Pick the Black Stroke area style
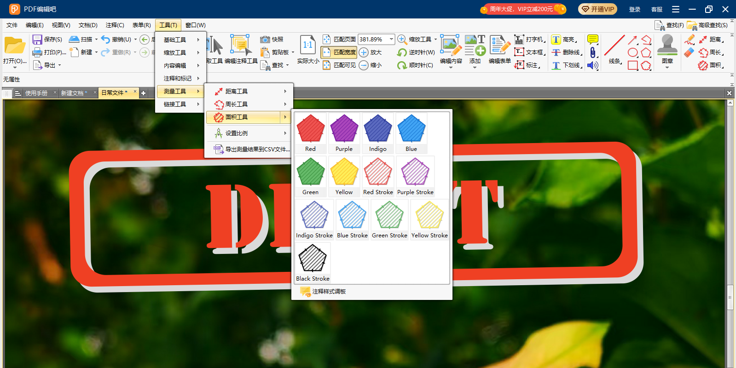Screen dimensions: 736x368 pyautogui.click(x=313, y=263)
